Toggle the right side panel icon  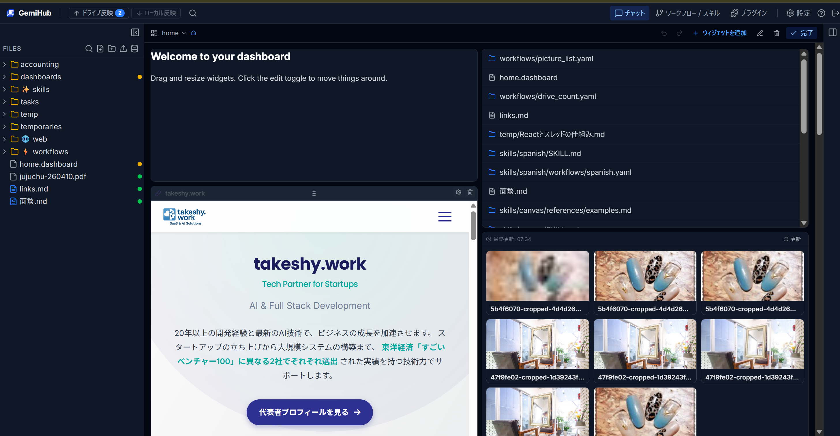(x=832, y=32)
